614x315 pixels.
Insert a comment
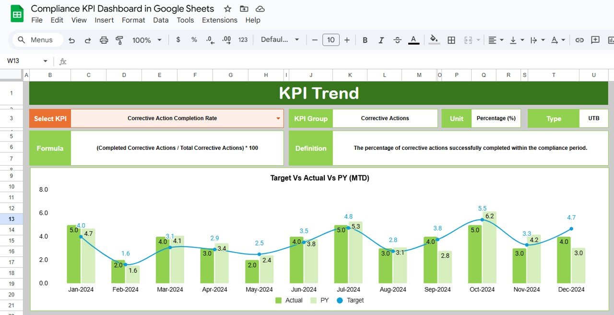595,40
